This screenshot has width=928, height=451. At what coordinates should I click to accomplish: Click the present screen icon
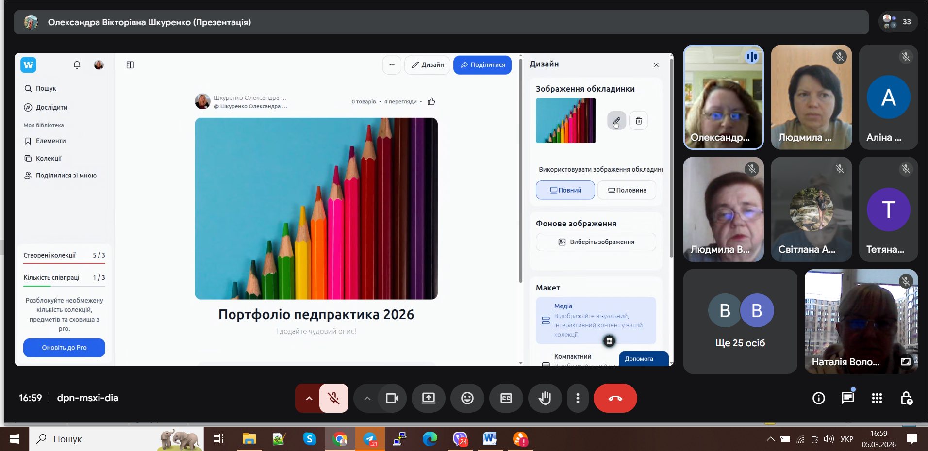428,398
